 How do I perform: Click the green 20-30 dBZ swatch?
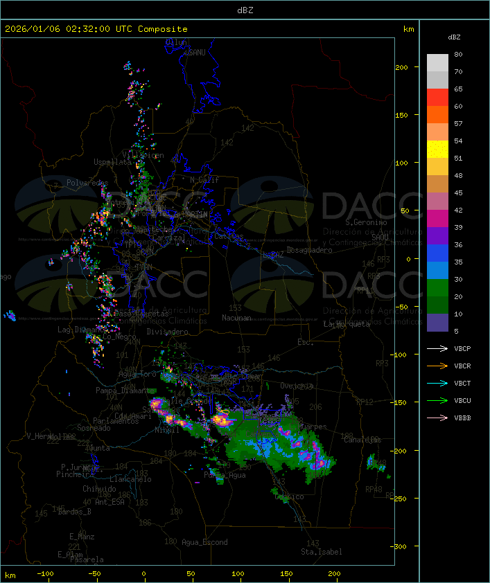click(x=437, y=288)
